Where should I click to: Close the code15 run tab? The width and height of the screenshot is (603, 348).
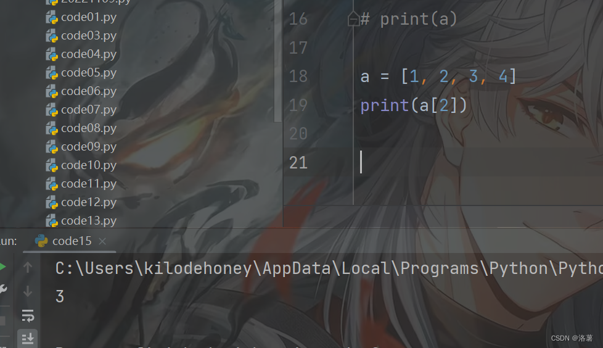[102, 241]
